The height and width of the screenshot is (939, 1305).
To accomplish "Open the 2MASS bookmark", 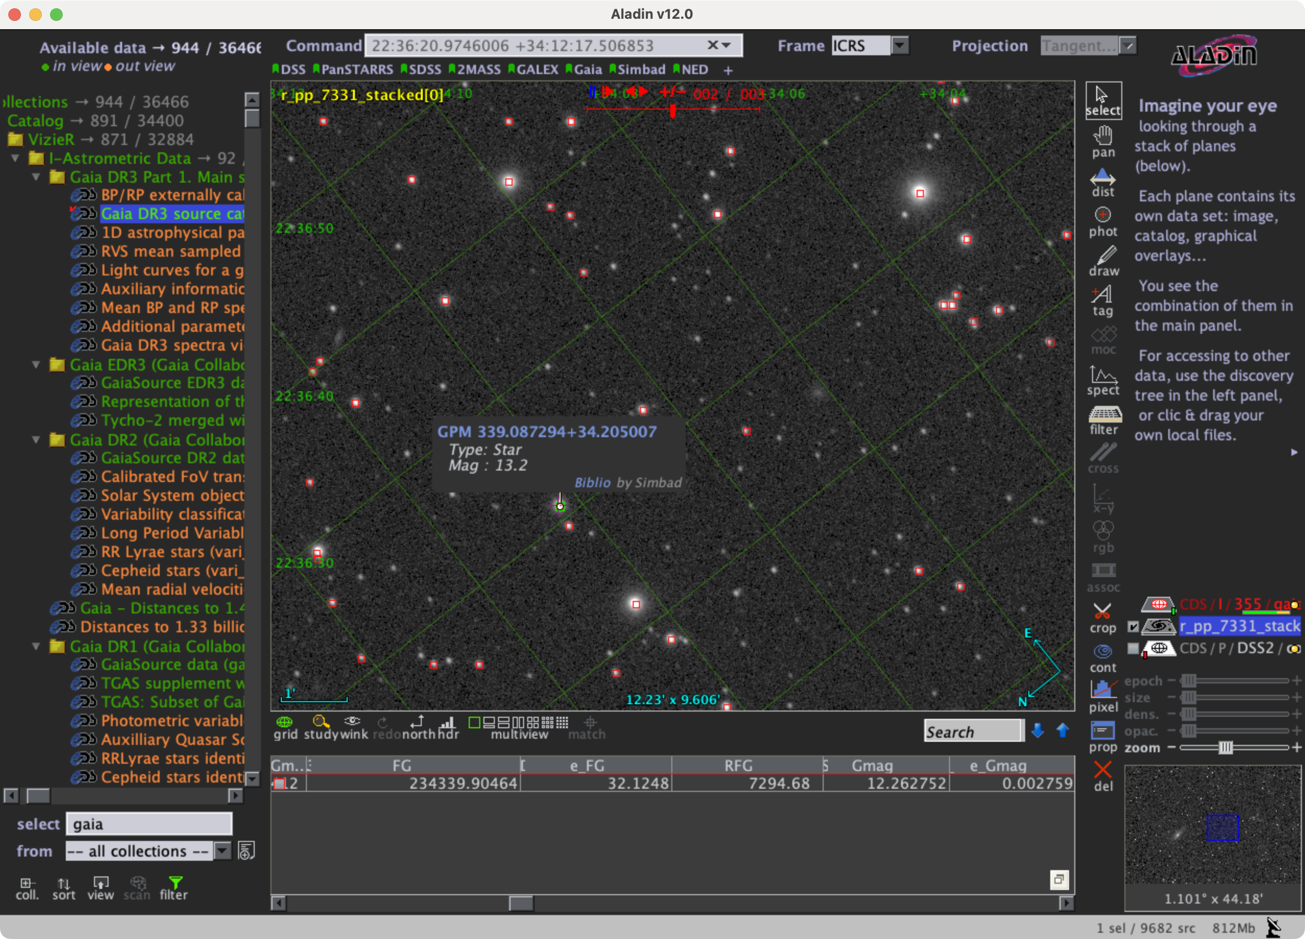I will click(x=474, y=69).
